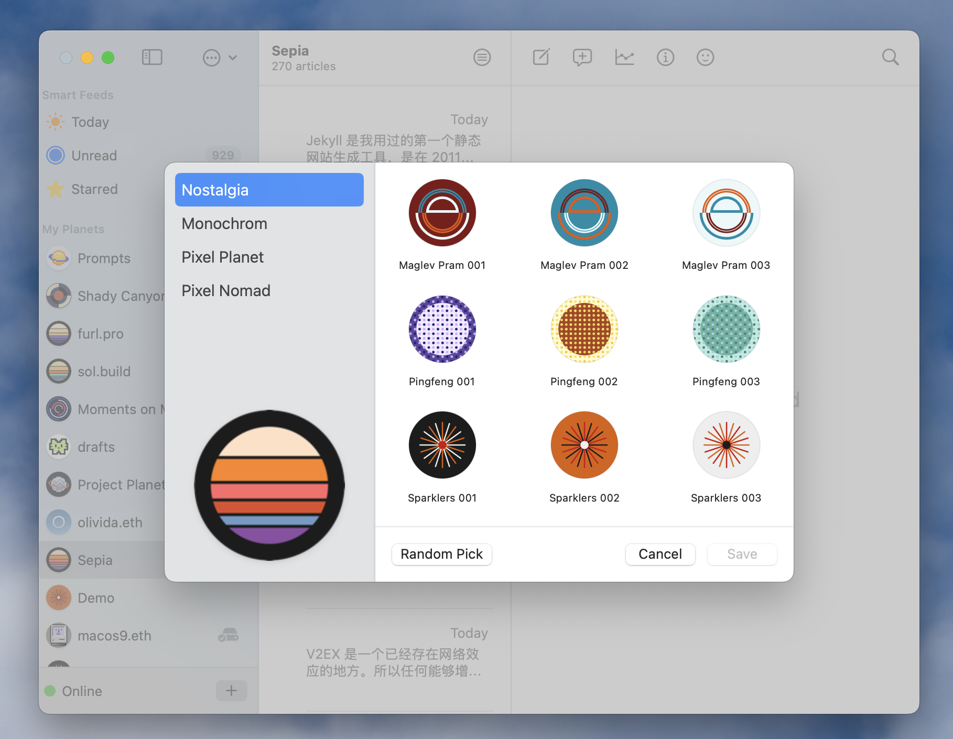This screenshot has height=739, width=953.
Task: Pick the Maglev Pram 001 avatar
Action: [x=442, y=213]
